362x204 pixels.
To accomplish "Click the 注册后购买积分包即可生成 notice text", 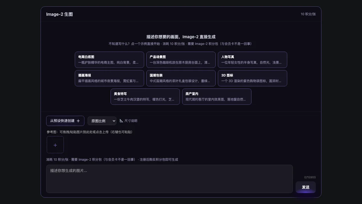I will click(x=159, y=160).
